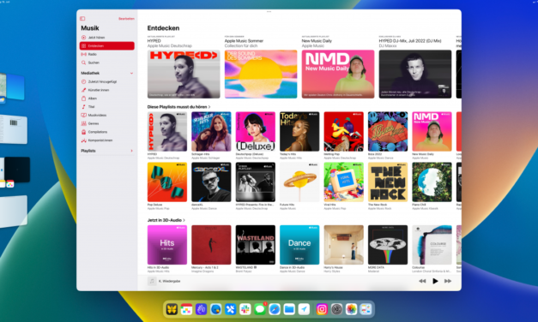Open Jetzt hören in the sidebar

(x=106, y=38)
